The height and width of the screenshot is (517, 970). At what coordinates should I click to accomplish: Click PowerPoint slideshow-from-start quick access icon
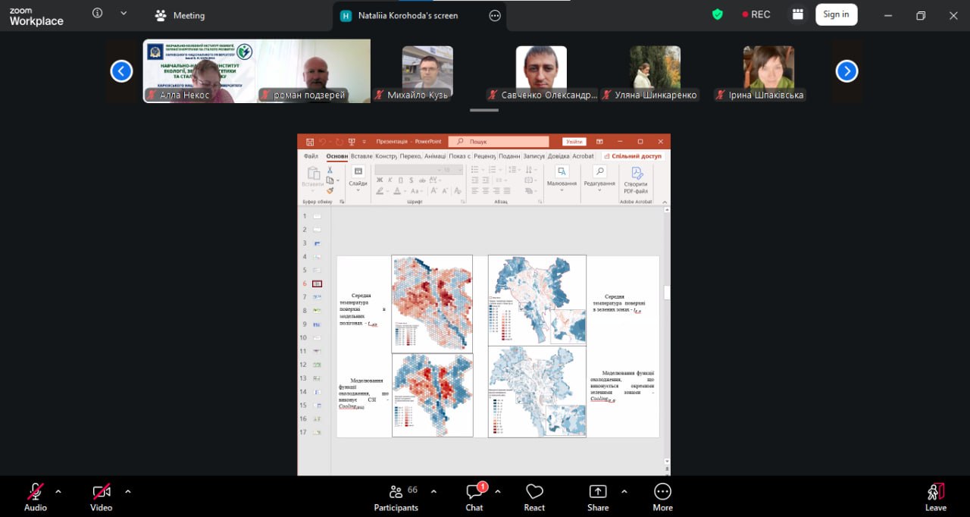click(x=352, y=142)
